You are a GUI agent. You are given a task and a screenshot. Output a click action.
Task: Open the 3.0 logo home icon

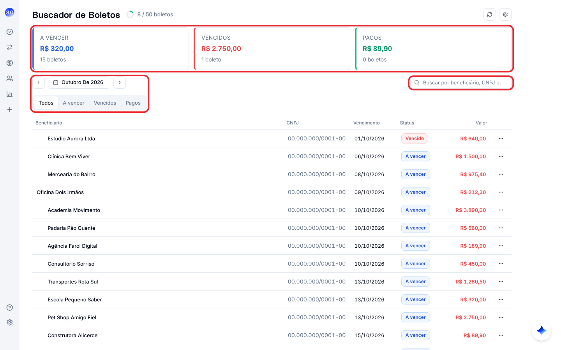(10, 12)
